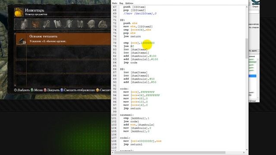
Task: Click the 'add [SumSouls],#50' line
Action: point(139,79)
